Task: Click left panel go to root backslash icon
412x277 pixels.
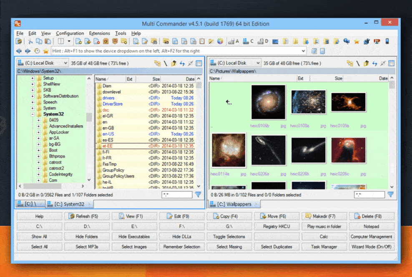Action: (166, 63)
